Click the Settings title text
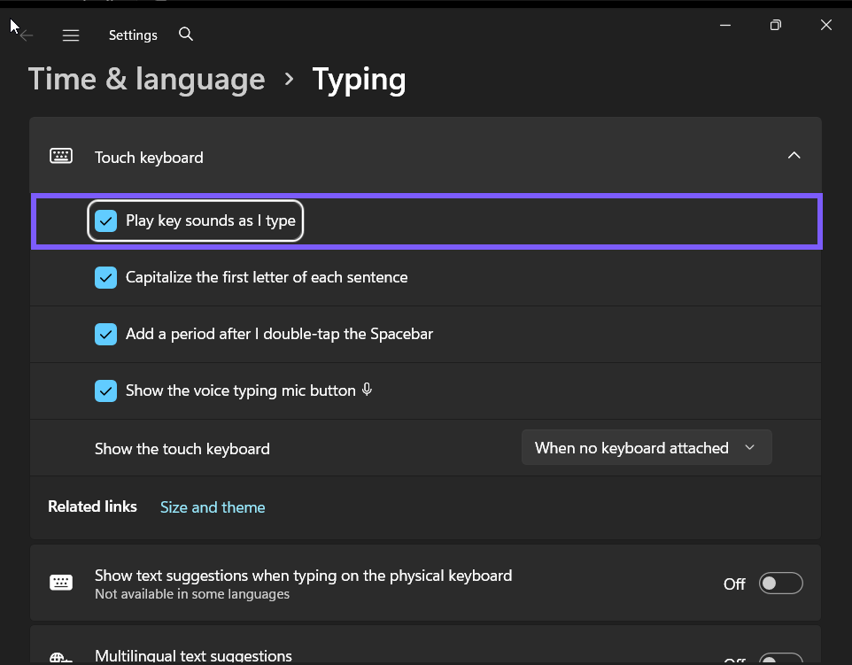The width and height of the screenshot is (852, 665). [x=133, y=35]
